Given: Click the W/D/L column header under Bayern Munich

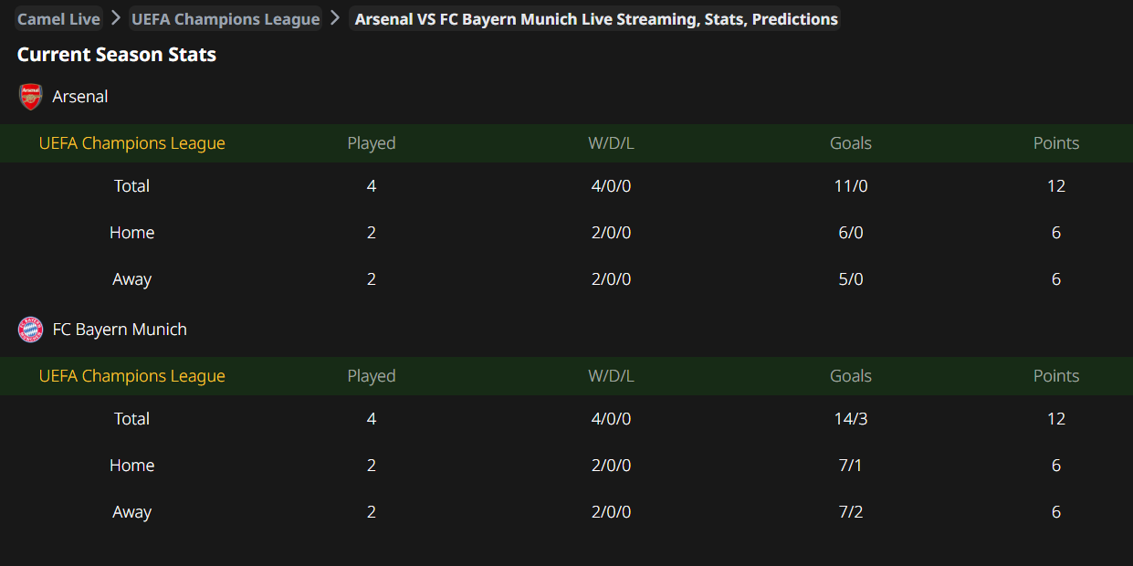Looking at the screenshot, I should click(x=611, y=376).
